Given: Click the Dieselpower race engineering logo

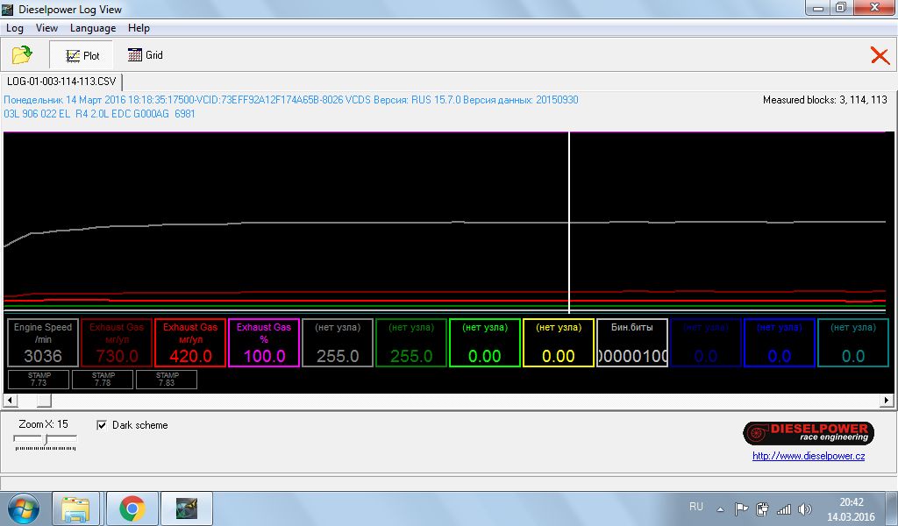Looking at the screenshot, I should (808, 432).
